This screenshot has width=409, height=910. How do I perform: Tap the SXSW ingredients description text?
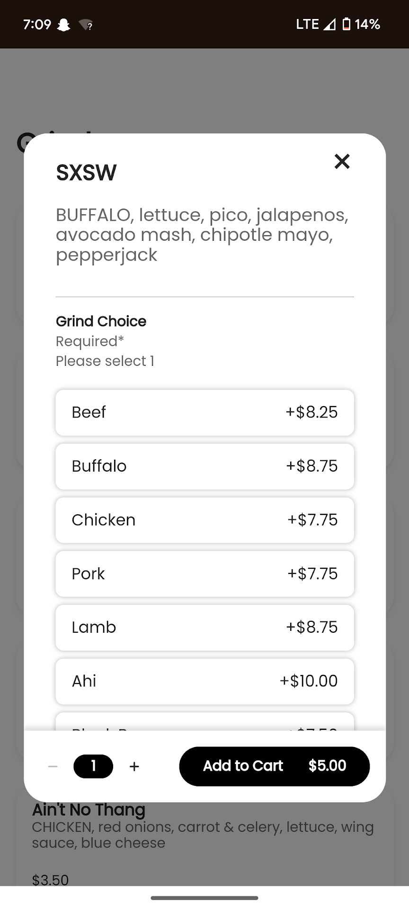tap(203, 235)
